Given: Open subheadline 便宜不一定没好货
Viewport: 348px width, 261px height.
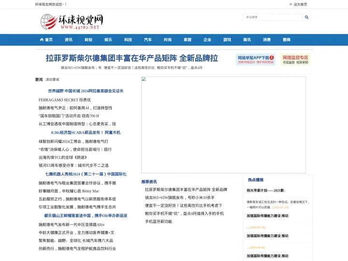Looking at the screenshot, I should (129, 68).
